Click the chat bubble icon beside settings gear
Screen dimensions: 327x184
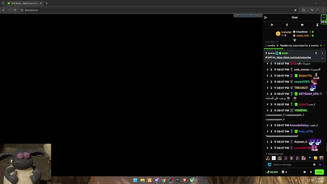pos(305,172)
